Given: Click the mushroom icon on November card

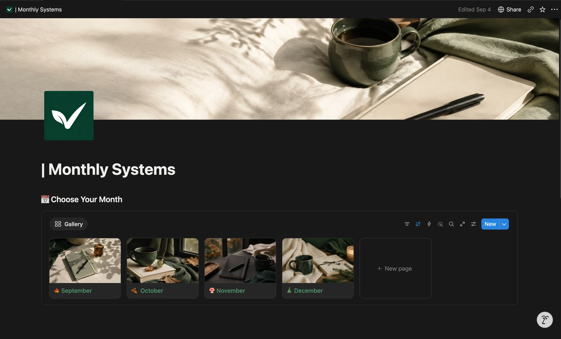Looking at the screenshot, I should pyautogui.click(x=212, y=290).
